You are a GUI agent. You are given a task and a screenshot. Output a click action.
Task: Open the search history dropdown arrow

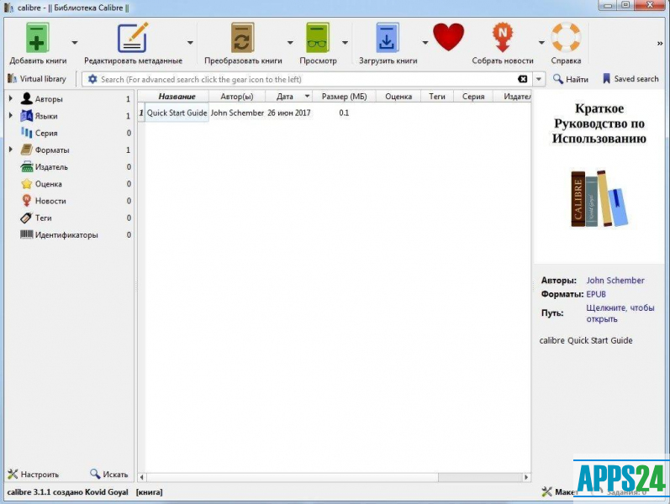[x=538, y=79]
